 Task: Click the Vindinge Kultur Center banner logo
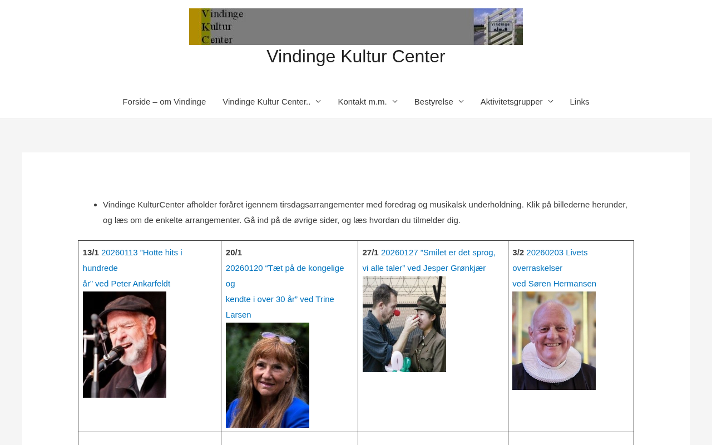tap(356, 27)
